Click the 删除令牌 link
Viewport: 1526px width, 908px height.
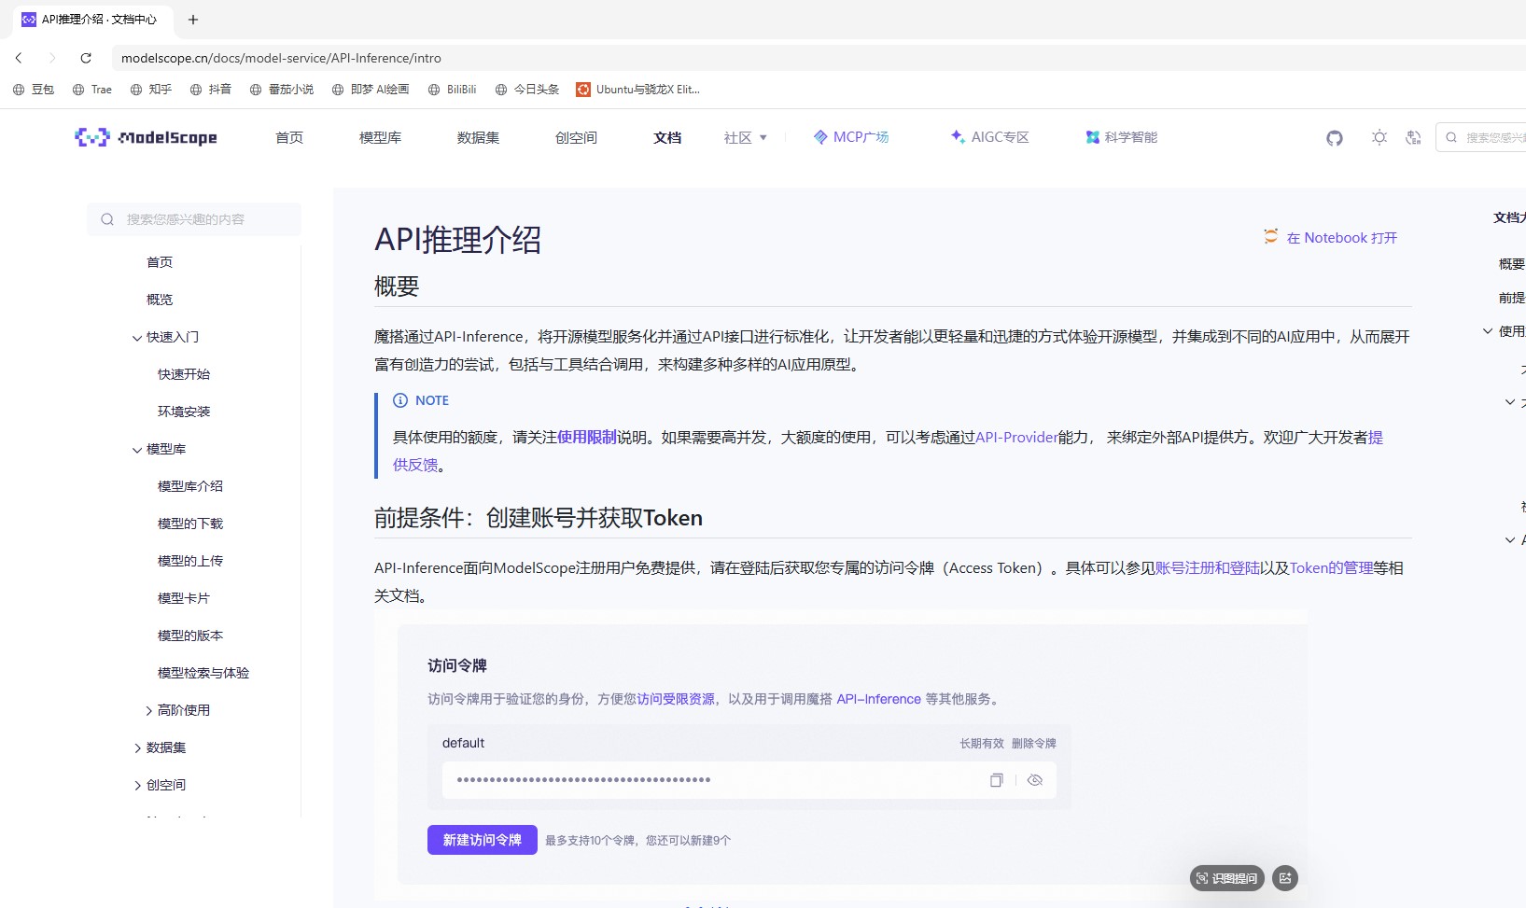1034,744
